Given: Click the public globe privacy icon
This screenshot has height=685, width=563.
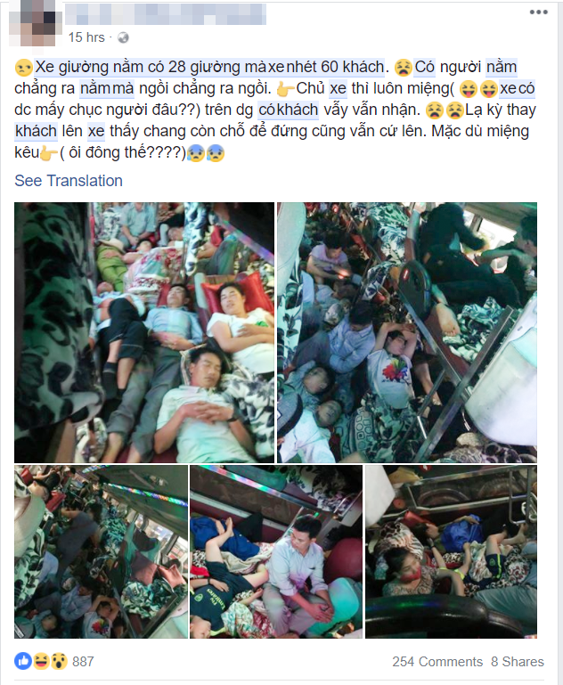Looking at the screenshot, I should point(123,38).
